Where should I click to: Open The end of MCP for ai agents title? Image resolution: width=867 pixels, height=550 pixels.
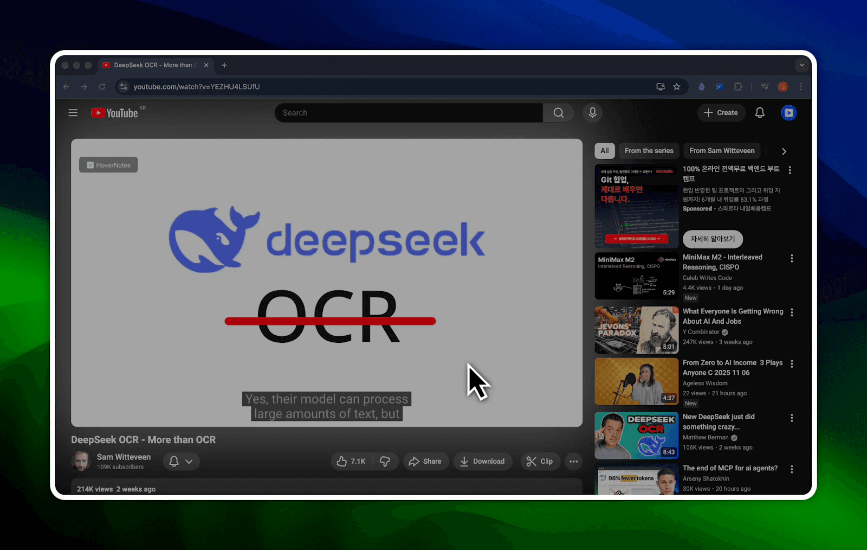click(x=730, y=468)
